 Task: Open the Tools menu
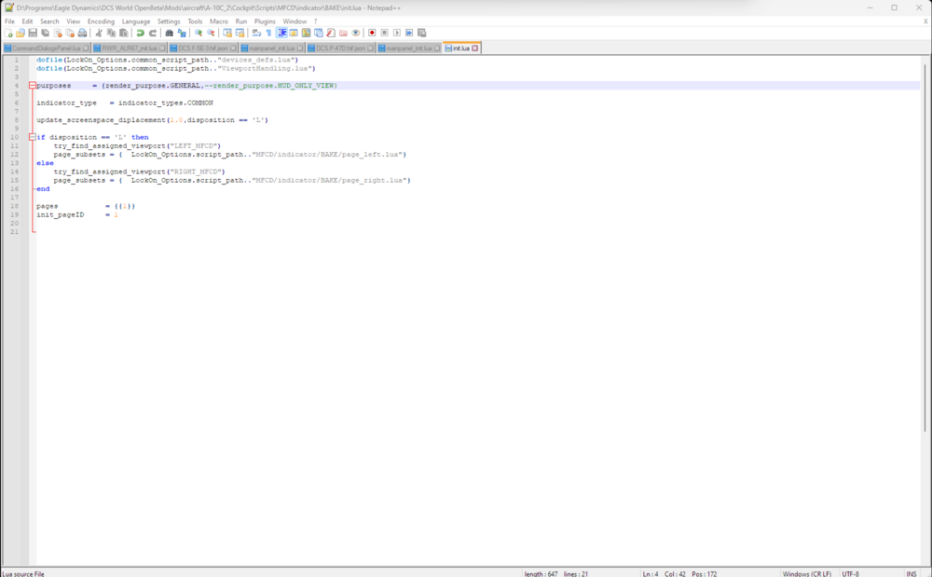[x=195, y=21]
